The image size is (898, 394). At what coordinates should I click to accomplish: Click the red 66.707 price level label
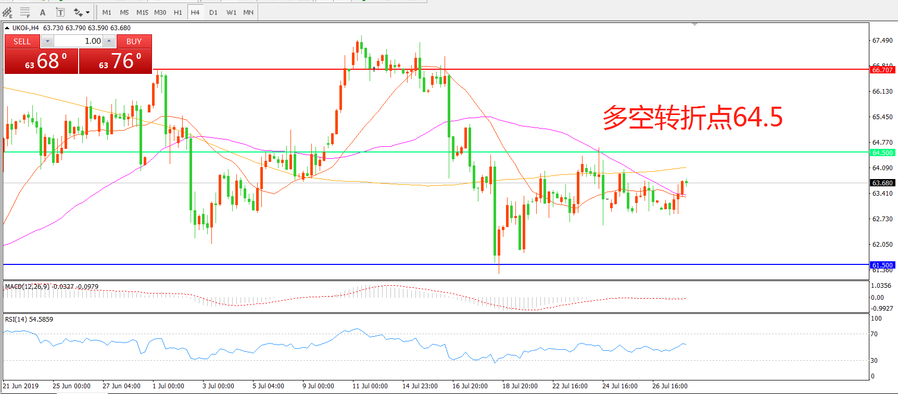click(882, 70)
